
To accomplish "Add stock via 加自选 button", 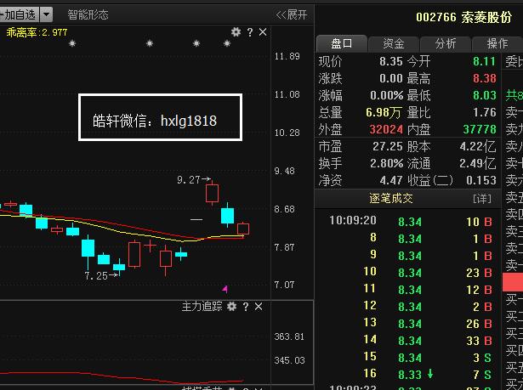I will pyautogui.click(x=20, y=14).
